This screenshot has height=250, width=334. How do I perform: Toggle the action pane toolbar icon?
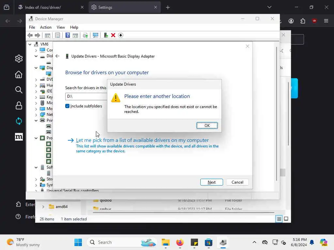click(x=75, y=35)
